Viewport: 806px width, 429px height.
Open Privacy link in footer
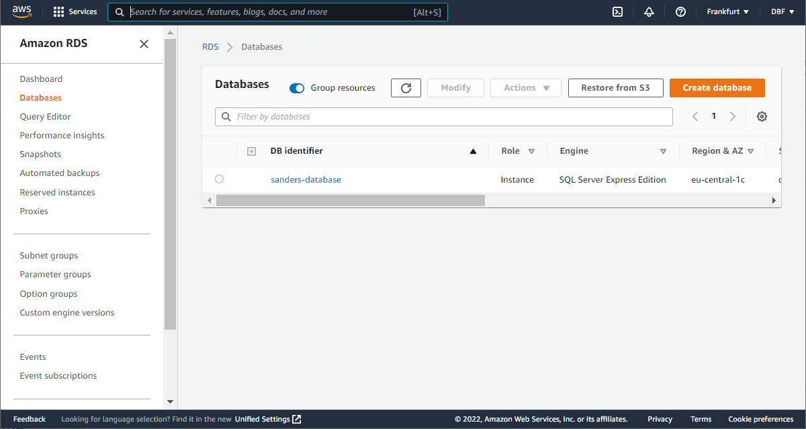point(660,419)
